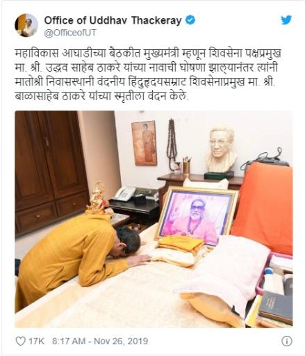Open the tweet info circle icon
The image size is (305, 356).
286,341
